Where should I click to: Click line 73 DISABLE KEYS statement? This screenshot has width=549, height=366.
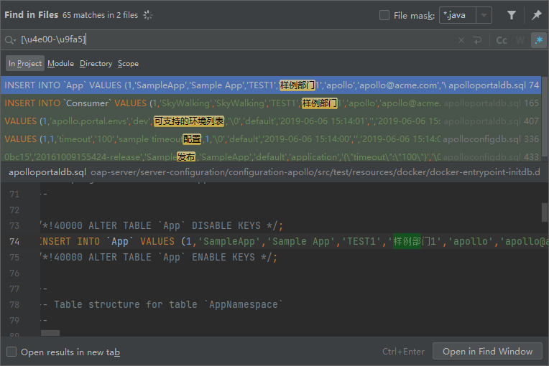pyautogui.click(x=162, y=225)
